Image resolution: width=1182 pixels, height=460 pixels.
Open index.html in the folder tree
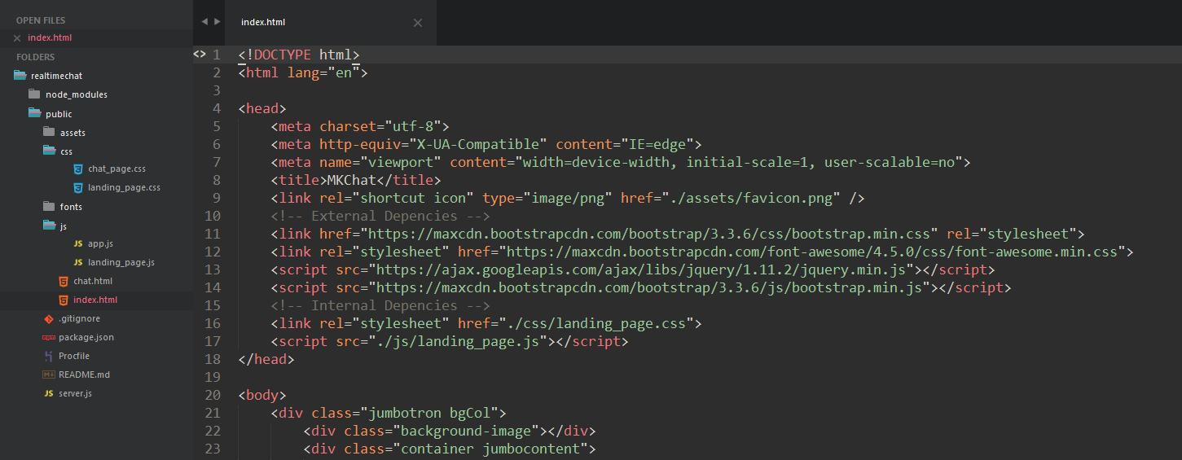click(95, 300)
